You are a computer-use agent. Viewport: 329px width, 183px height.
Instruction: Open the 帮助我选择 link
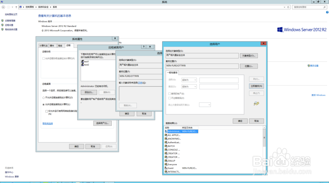tap(48, 124)
